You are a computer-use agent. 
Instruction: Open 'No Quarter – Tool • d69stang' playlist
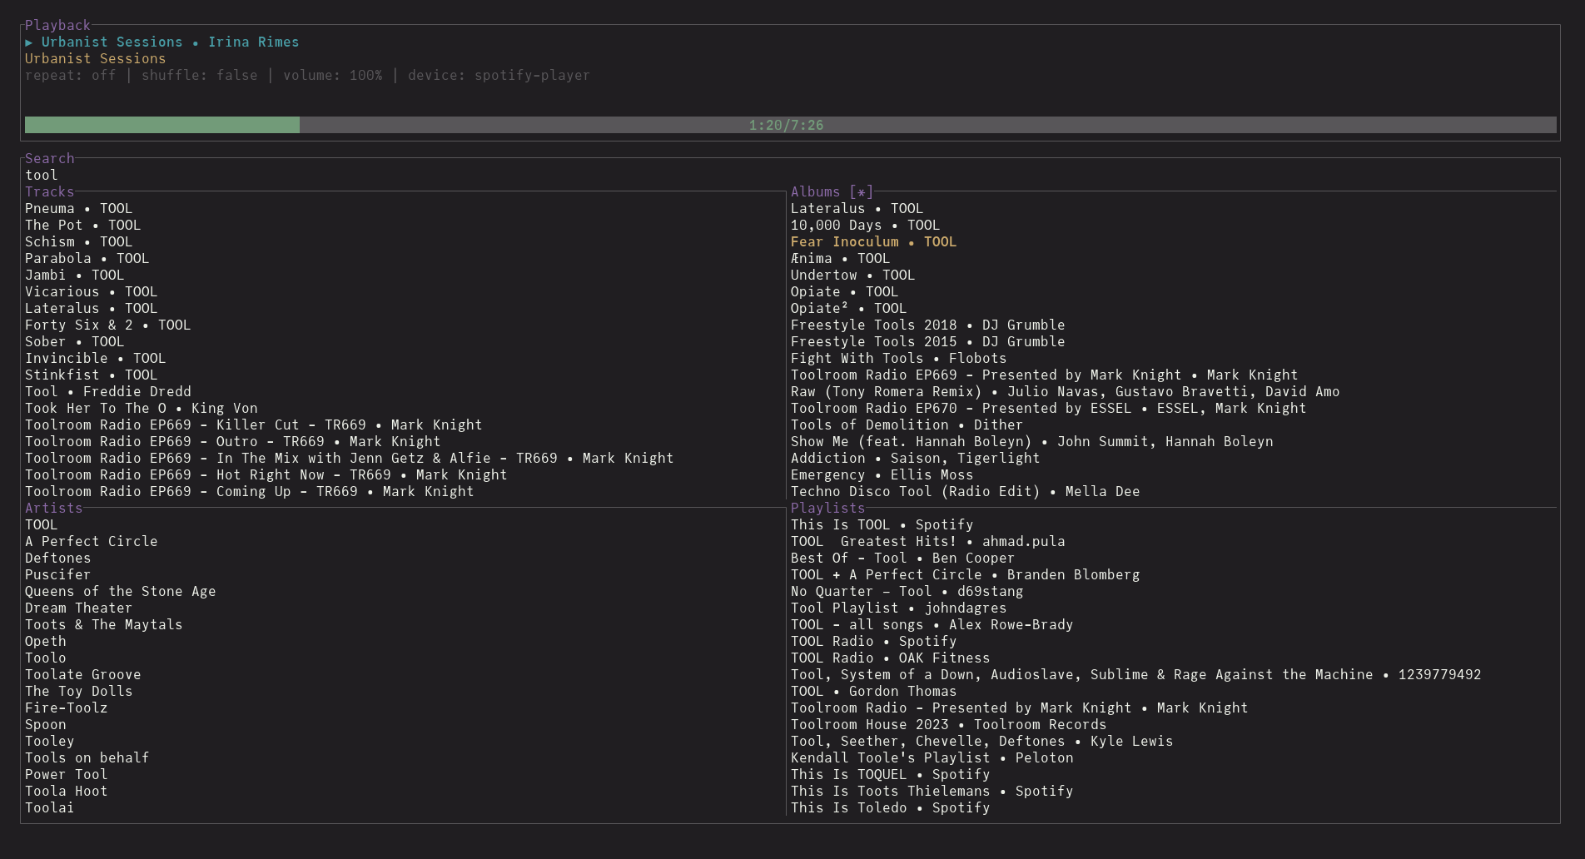coord(907,591)
